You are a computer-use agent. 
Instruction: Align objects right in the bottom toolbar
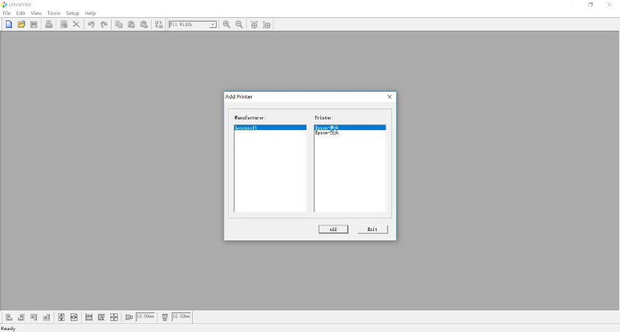point(21,317)
